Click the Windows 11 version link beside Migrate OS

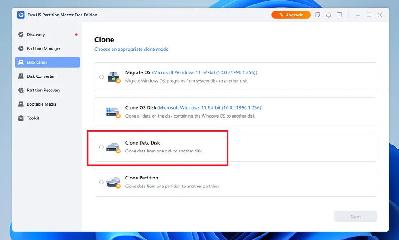204,72
